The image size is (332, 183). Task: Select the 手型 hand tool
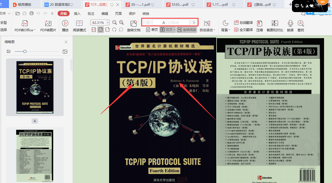tap(4, 23)
